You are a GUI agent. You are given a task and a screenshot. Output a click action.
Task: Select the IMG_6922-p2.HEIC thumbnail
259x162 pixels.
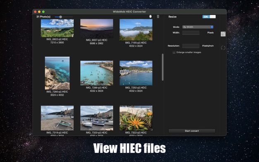[x=57, y=28]
